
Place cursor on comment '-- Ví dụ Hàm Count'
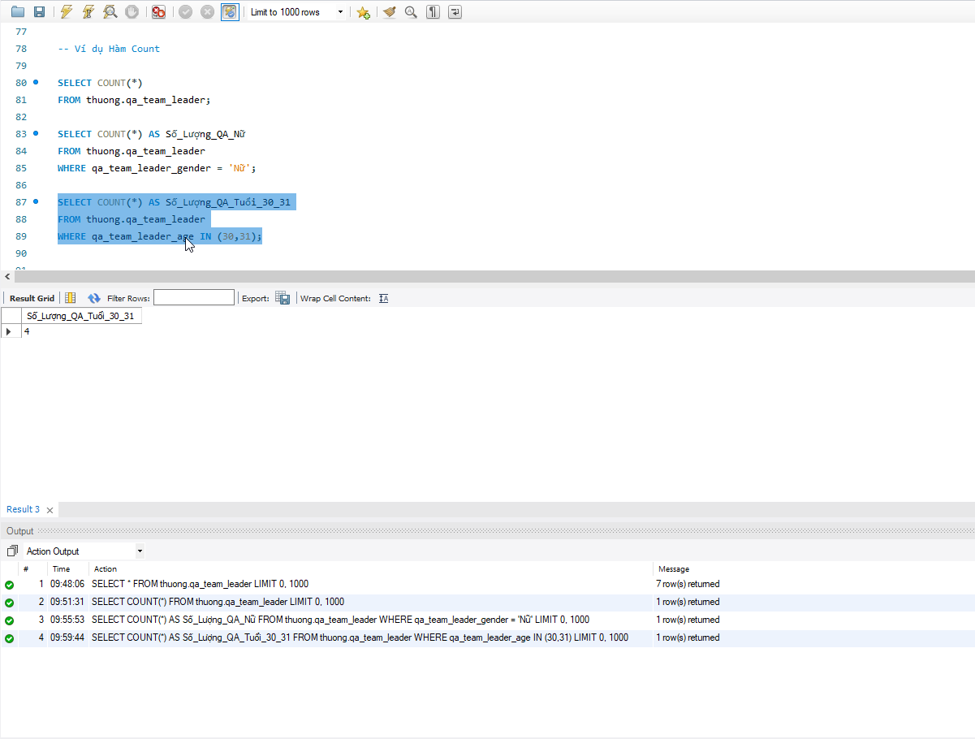[x=109, y=49]
